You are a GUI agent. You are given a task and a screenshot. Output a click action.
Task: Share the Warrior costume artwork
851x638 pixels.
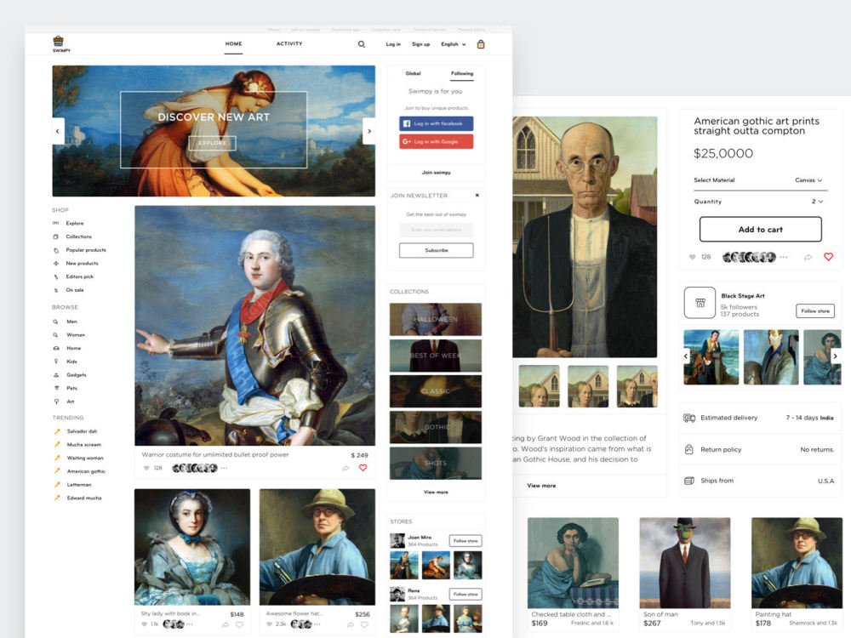pyautogui.click(x=346, y=468)
